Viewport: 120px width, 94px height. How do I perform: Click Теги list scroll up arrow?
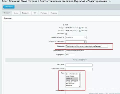[x=80, y=73]
